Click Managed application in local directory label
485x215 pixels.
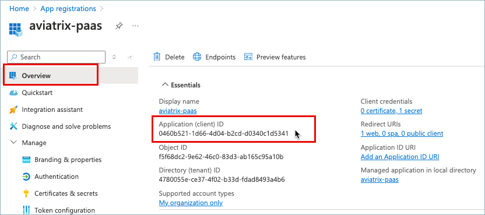click(x=418, y=171)
